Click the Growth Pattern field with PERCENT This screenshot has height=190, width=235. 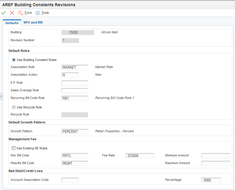[75, 131]
